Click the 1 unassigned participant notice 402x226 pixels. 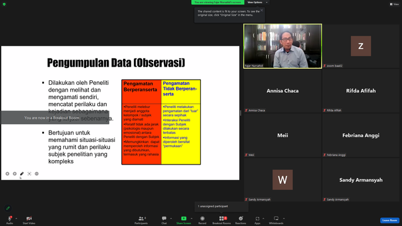(x=221, y=207)
